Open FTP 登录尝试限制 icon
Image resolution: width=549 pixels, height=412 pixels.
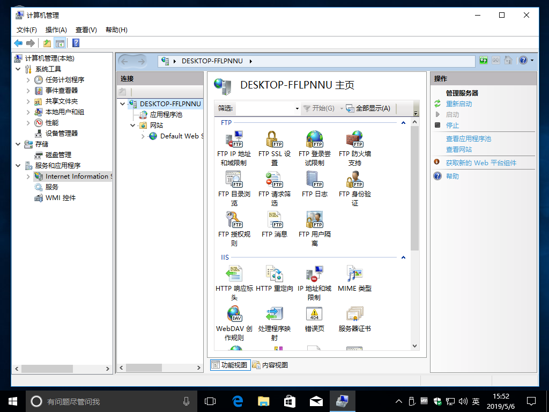(314, 149)
